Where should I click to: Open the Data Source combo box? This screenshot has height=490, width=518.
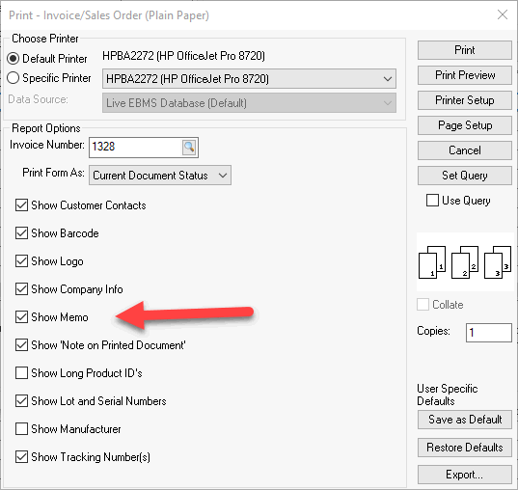point(249,103)
